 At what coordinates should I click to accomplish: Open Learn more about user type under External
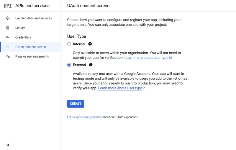[120, 88]
